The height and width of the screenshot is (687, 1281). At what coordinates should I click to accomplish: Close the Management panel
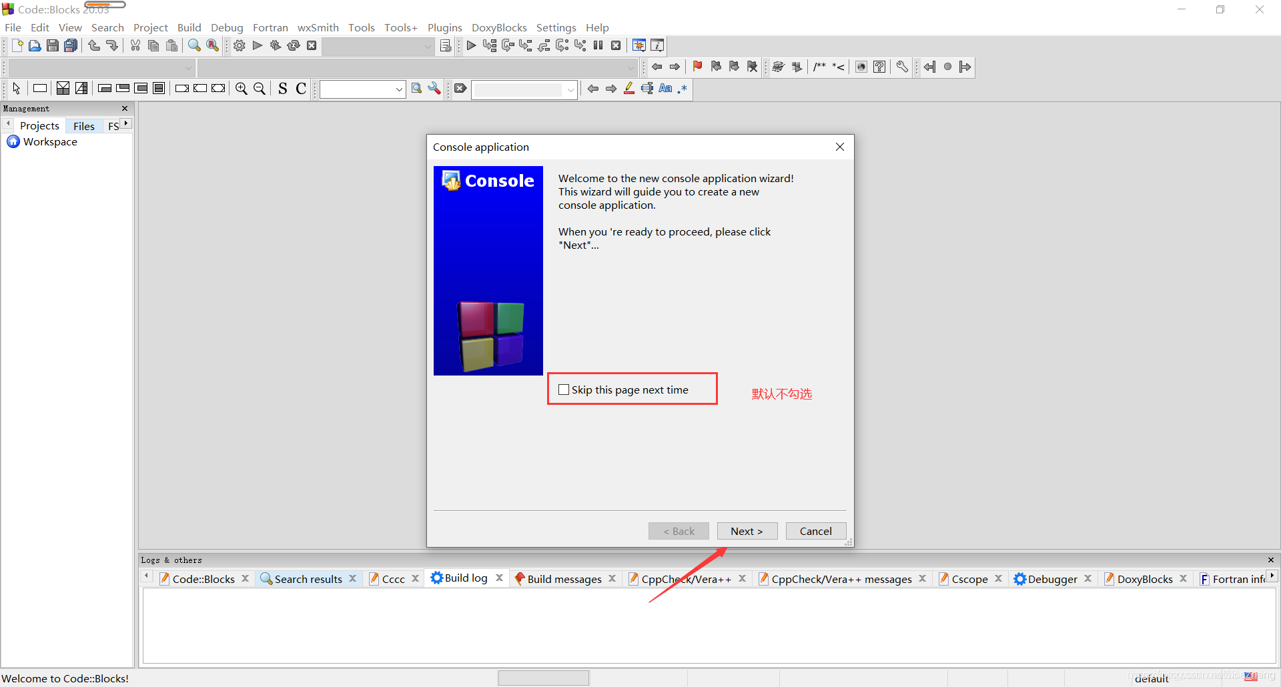(125, 108)
